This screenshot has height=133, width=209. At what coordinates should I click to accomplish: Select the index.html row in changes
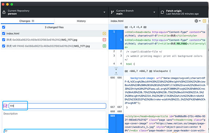click(54, 33)
